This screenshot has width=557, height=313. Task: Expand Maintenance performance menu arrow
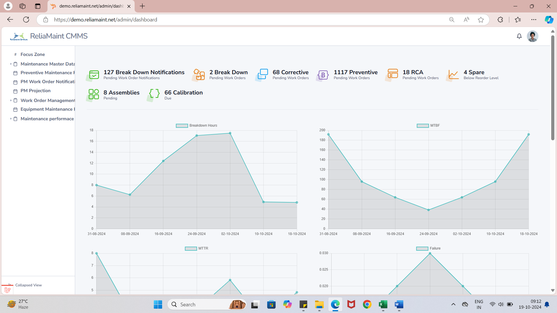click(11, 119)
